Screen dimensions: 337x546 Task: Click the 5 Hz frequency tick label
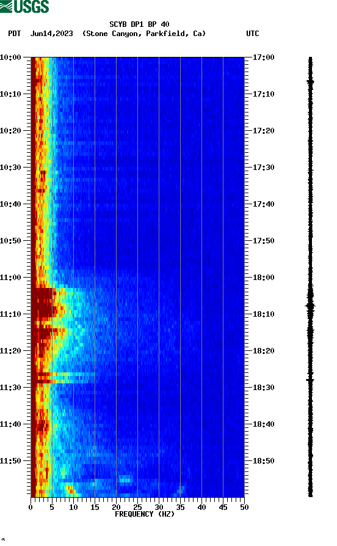click(x=52, y=507)
